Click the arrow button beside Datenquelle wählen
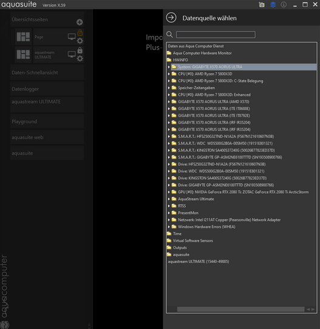The image size is (320, 329). click(171, 18)
